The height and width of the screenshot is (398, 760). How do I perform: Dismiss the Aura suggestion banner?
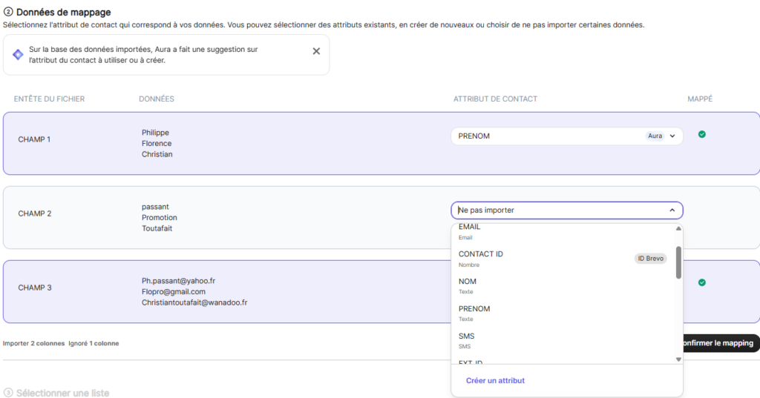coord(316,51)
